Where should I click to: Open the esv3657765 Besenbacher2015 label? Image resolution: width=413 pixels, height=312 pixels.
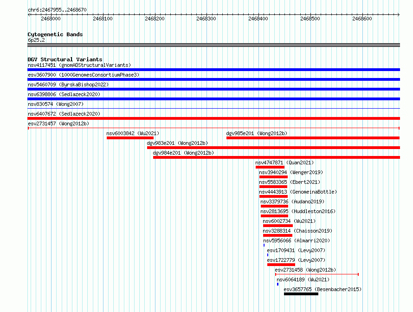(323, 289)
